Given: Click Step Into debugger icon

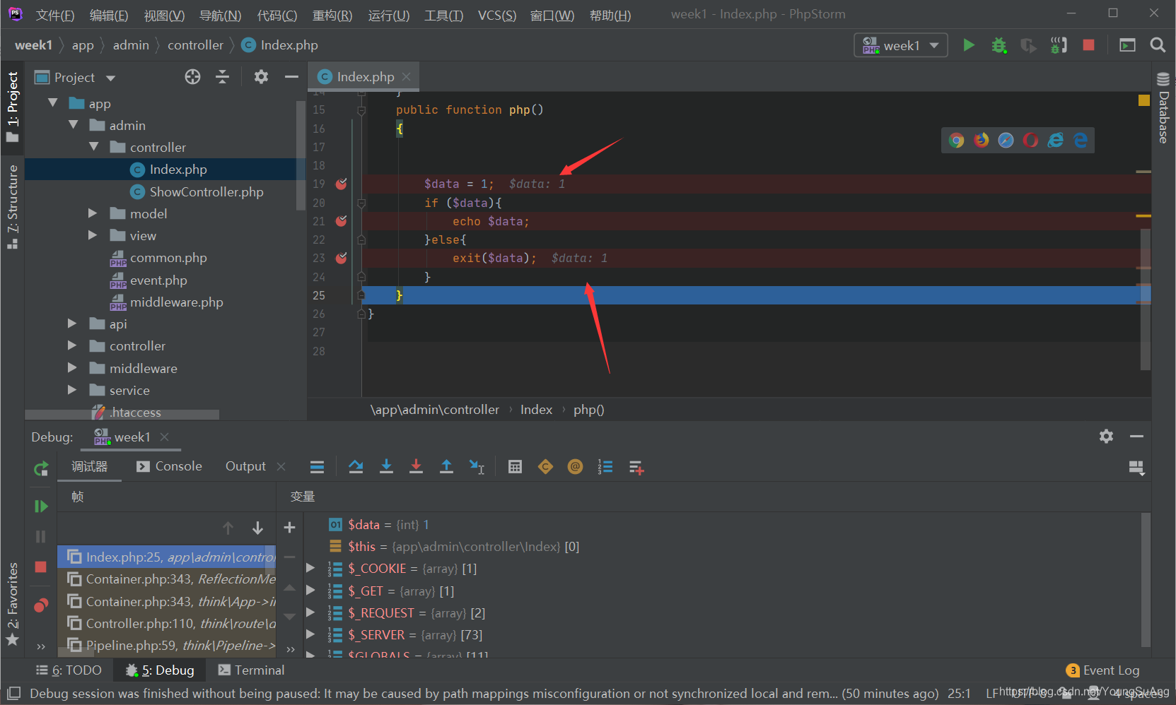Looking at the screenshot, I should coord(386,466).
